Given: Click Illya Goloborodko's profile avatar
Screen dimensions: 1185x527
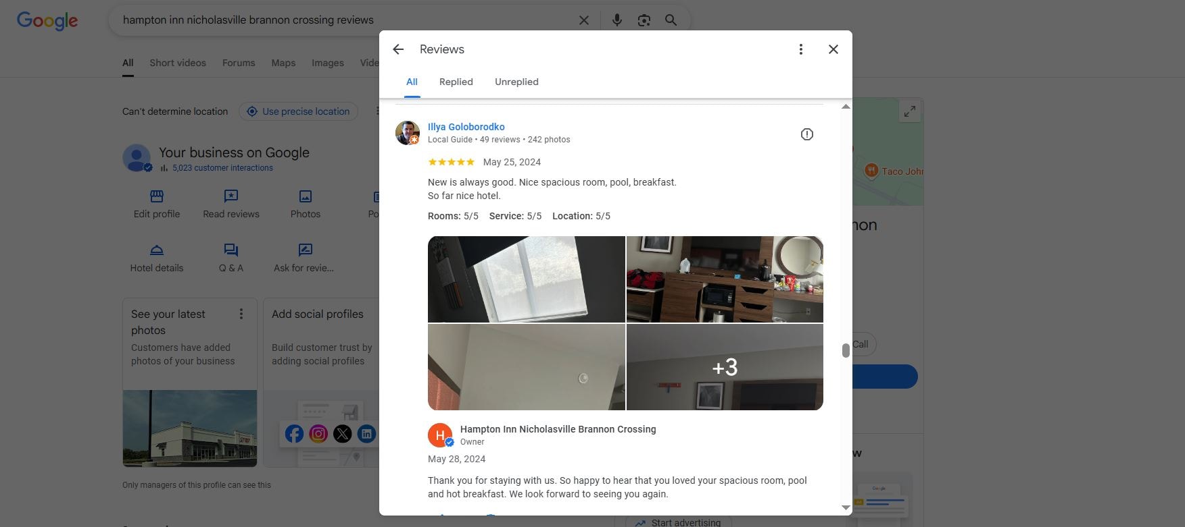Looking at the screenshot, I should (408, 133).
